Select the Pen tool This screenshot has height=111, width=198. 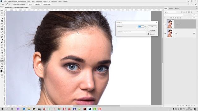tap(2, 51)
